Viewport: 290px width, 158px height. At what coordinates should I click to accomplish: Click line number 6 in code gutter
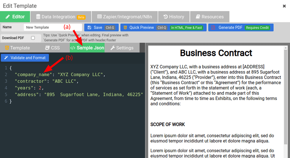pyautogui.click(x=6, y=101)
